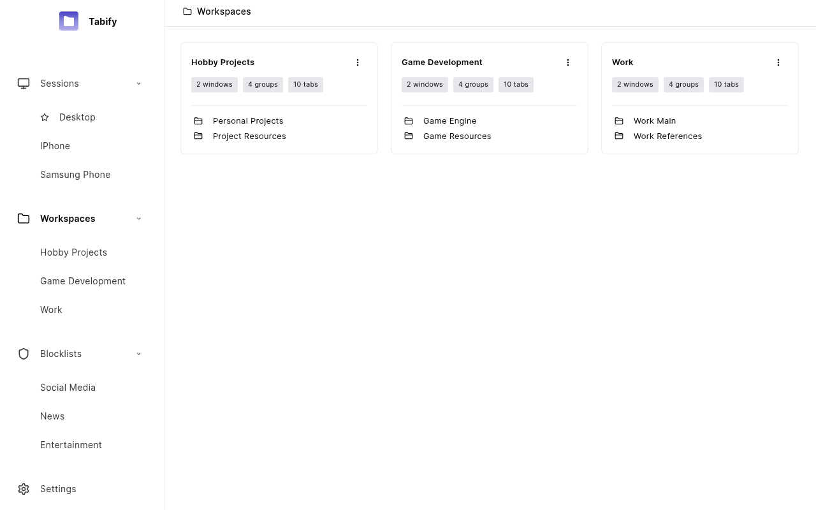Screen dimensions: 816x510
Task: Open Settings via the gear icon
Action: point(24,489)
